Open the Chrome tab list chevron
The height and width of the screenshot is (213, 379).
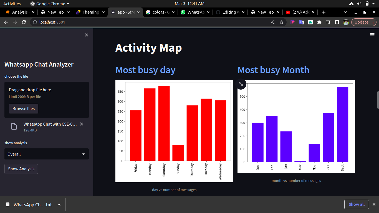pyautogui.click(x=345, y=12)
